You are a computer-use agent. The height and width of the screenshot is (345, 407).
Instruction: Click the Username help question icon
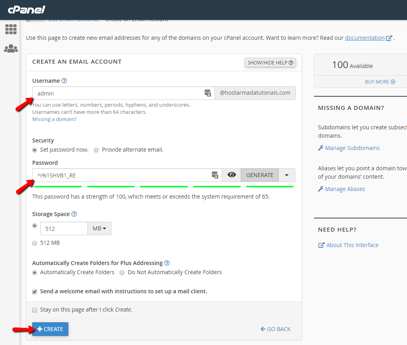tap(64, 81)
